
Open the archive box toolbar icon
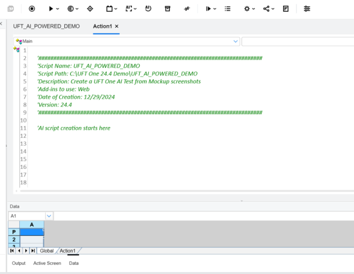pyautogui.click(x=167, y=9)
